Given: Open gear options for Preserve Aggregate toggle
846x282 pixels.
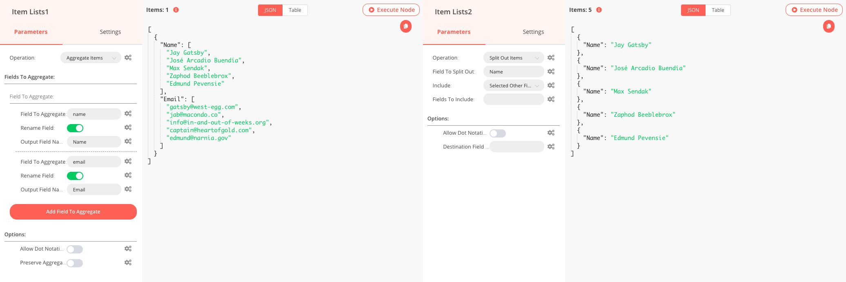Looking at the screenshot, I should tap(128, 263).
